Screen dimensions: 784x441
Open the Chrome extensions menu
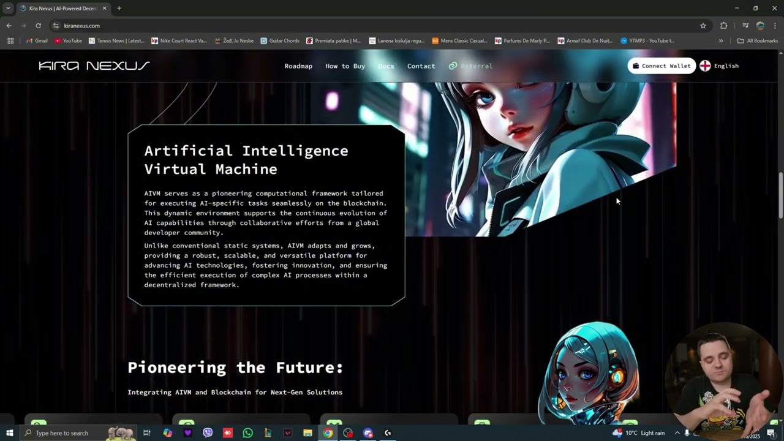(723, 26)
